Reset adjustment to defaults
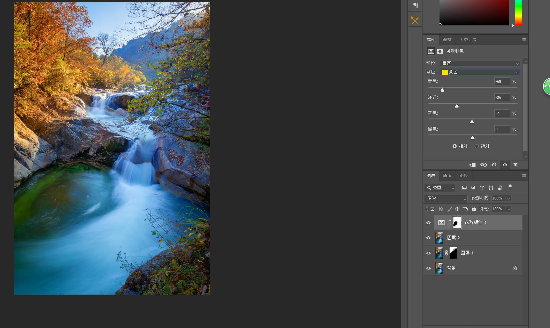 point(494,165)
